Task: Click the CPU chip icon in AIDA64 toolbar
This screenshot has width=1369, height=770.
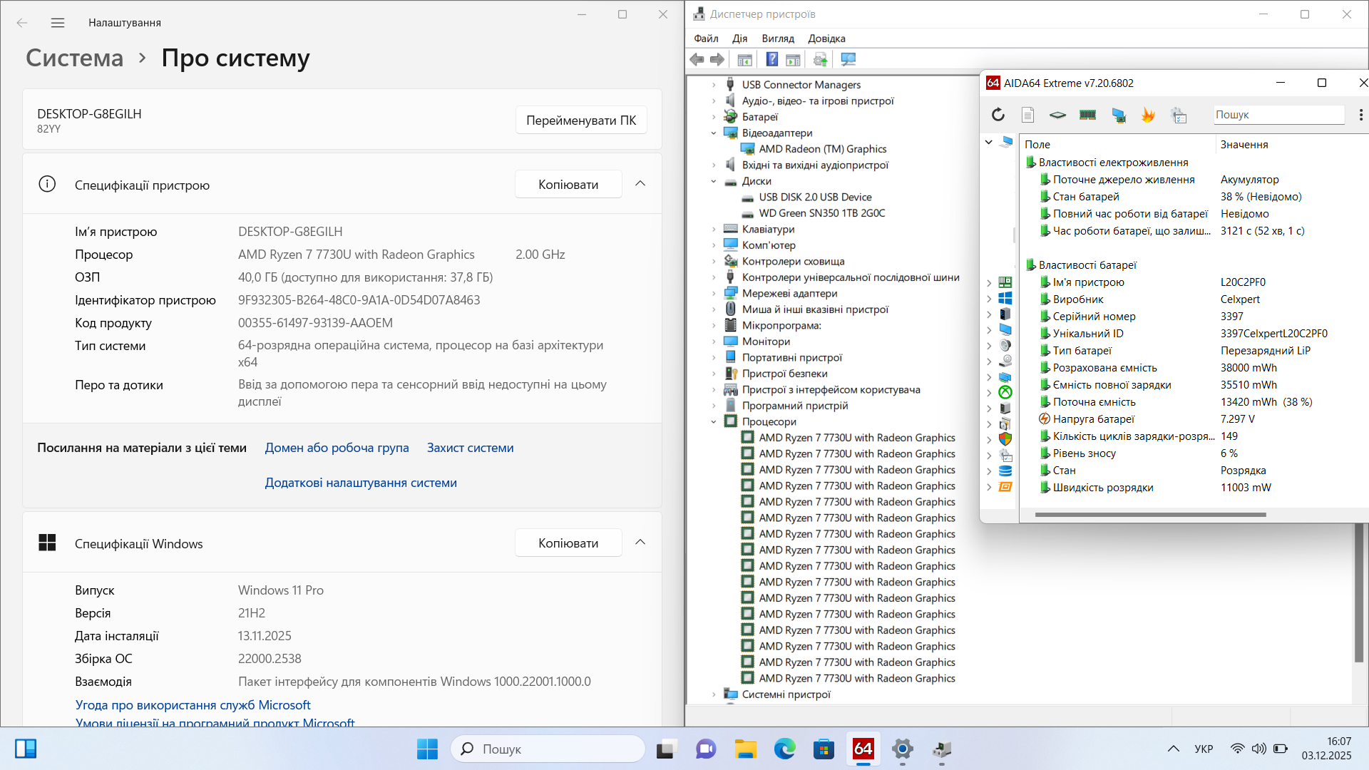Action: pos(1057,115)
